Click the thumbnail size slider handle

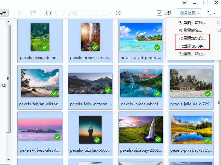(x=75, y=13)
